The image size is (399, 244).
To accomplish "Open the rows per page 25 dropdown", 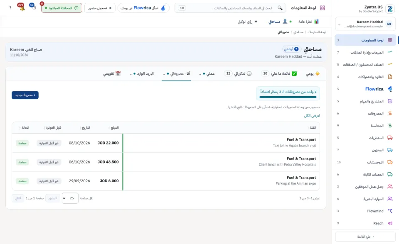I will 70,198.
